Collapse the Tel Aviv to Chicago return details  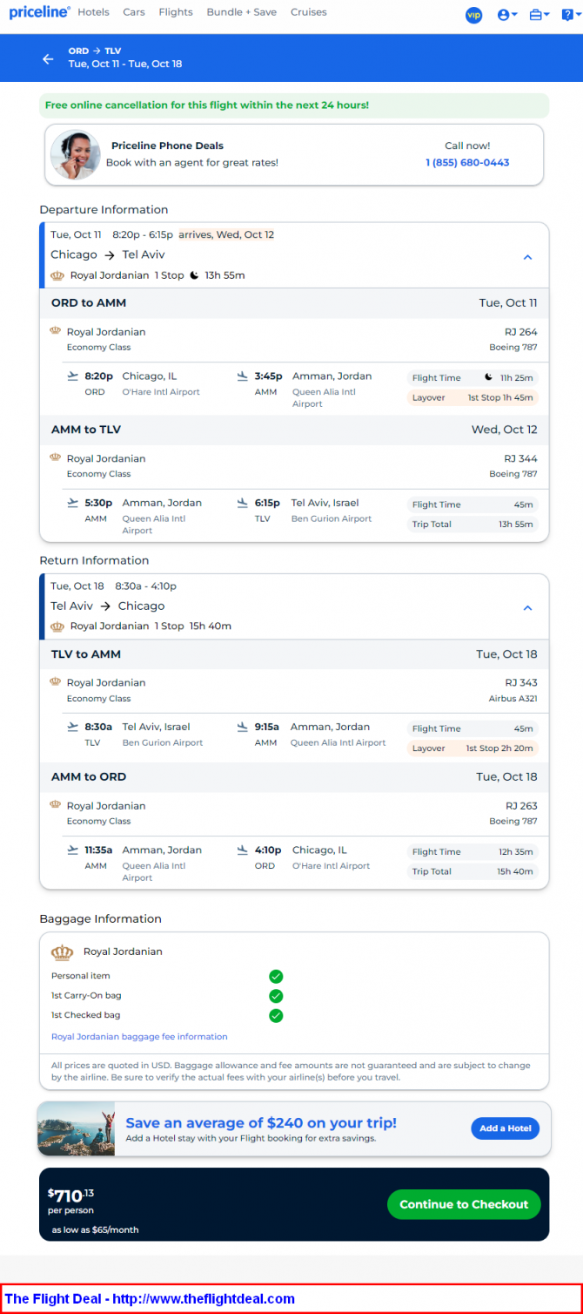click(527, 608)
